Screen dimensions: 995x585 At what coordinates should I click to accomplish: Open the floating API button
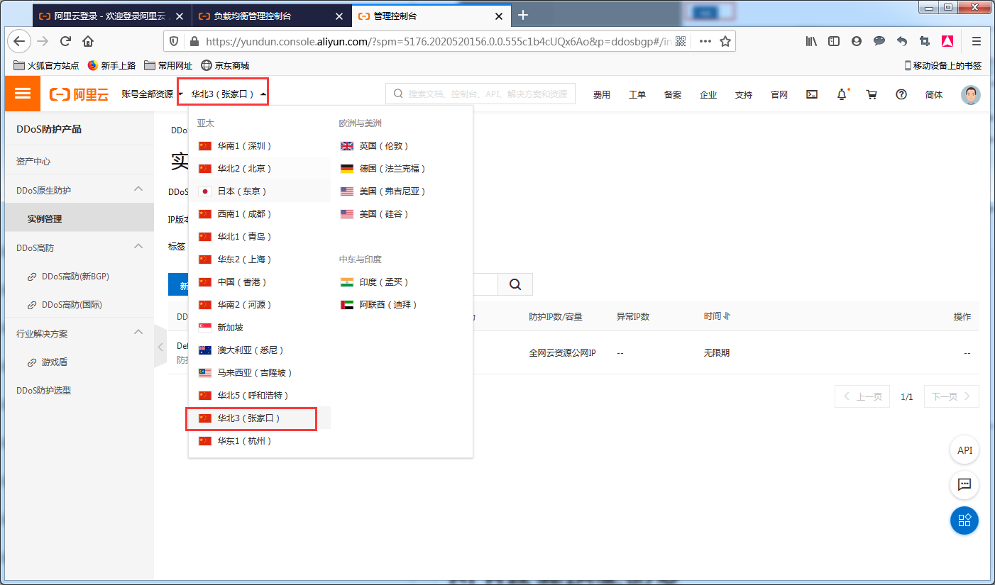(x=964, y=450)
